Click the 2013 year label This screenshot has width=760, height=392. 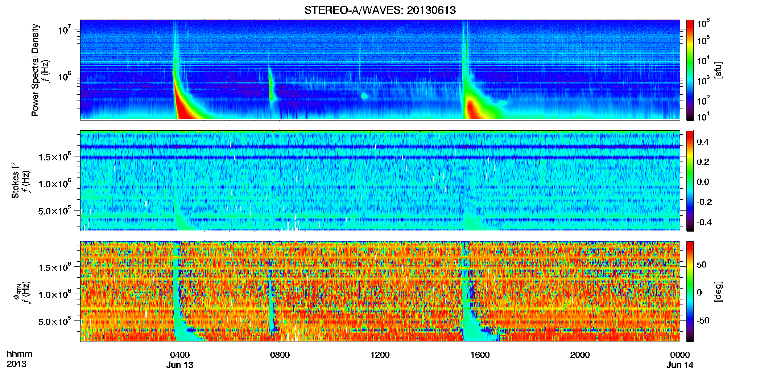16,364
